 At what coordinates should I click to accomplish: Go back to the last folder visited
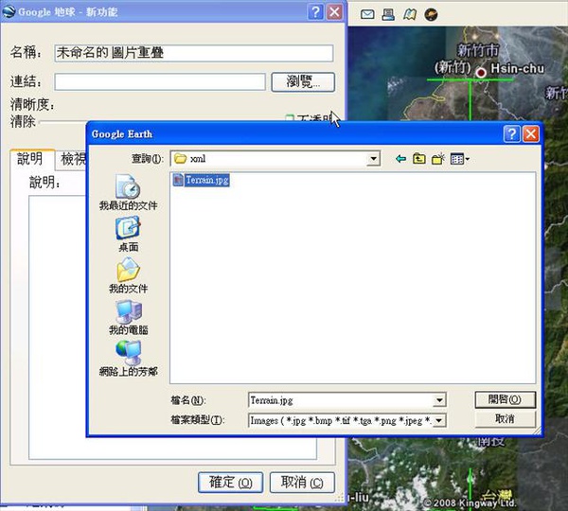(x=400, y=159)
